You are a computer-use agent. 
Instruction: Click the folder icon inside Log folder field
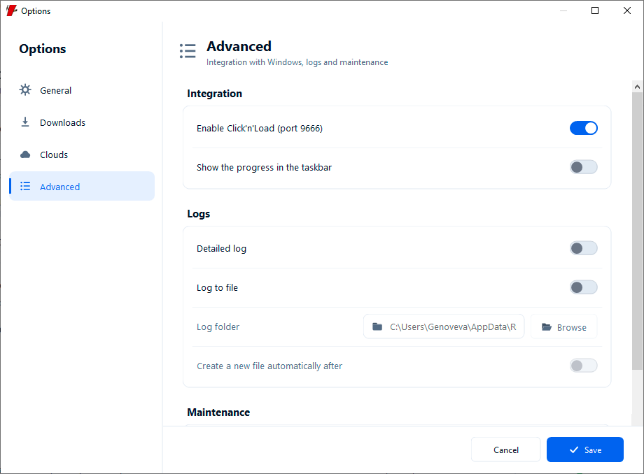[x=377, y=326]
